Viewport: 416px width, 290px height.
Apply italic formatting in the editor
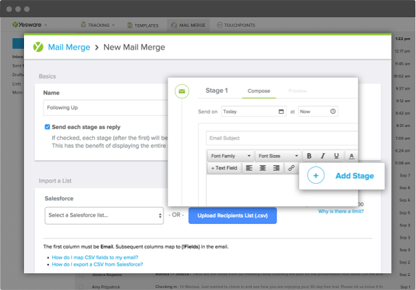tap(323, 156)
